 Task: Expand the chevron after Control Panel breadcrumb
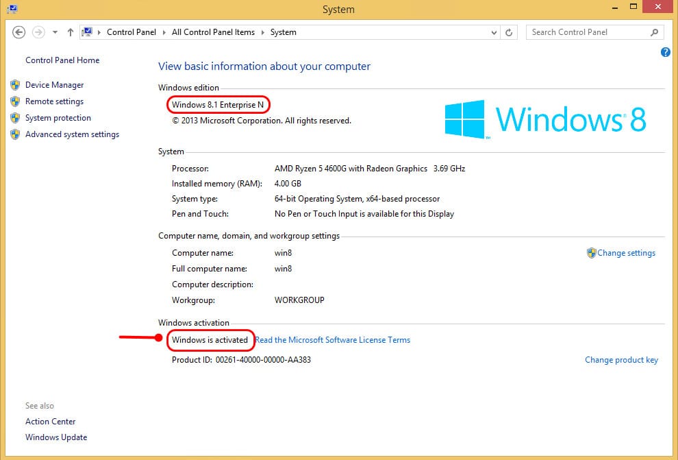[x=164, y=32]
